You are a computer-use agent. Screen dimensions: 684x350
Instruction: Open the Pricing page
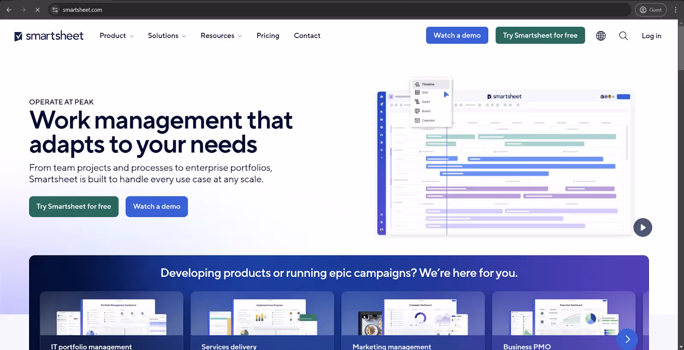pos(268,36)
